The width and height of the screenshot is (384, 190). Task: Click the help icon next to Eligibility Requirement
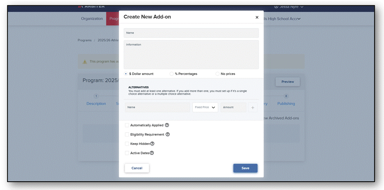167,135
